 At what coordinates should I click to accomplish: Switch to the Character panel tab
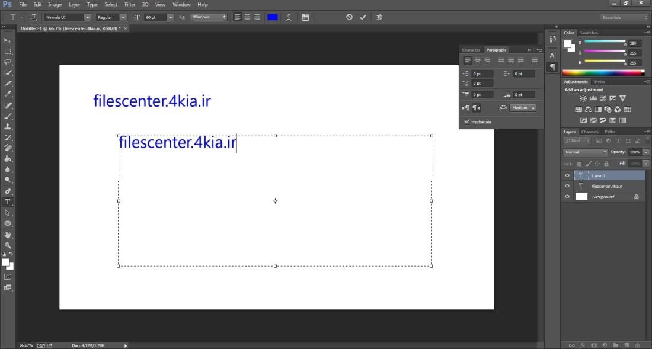click(471, 50)
